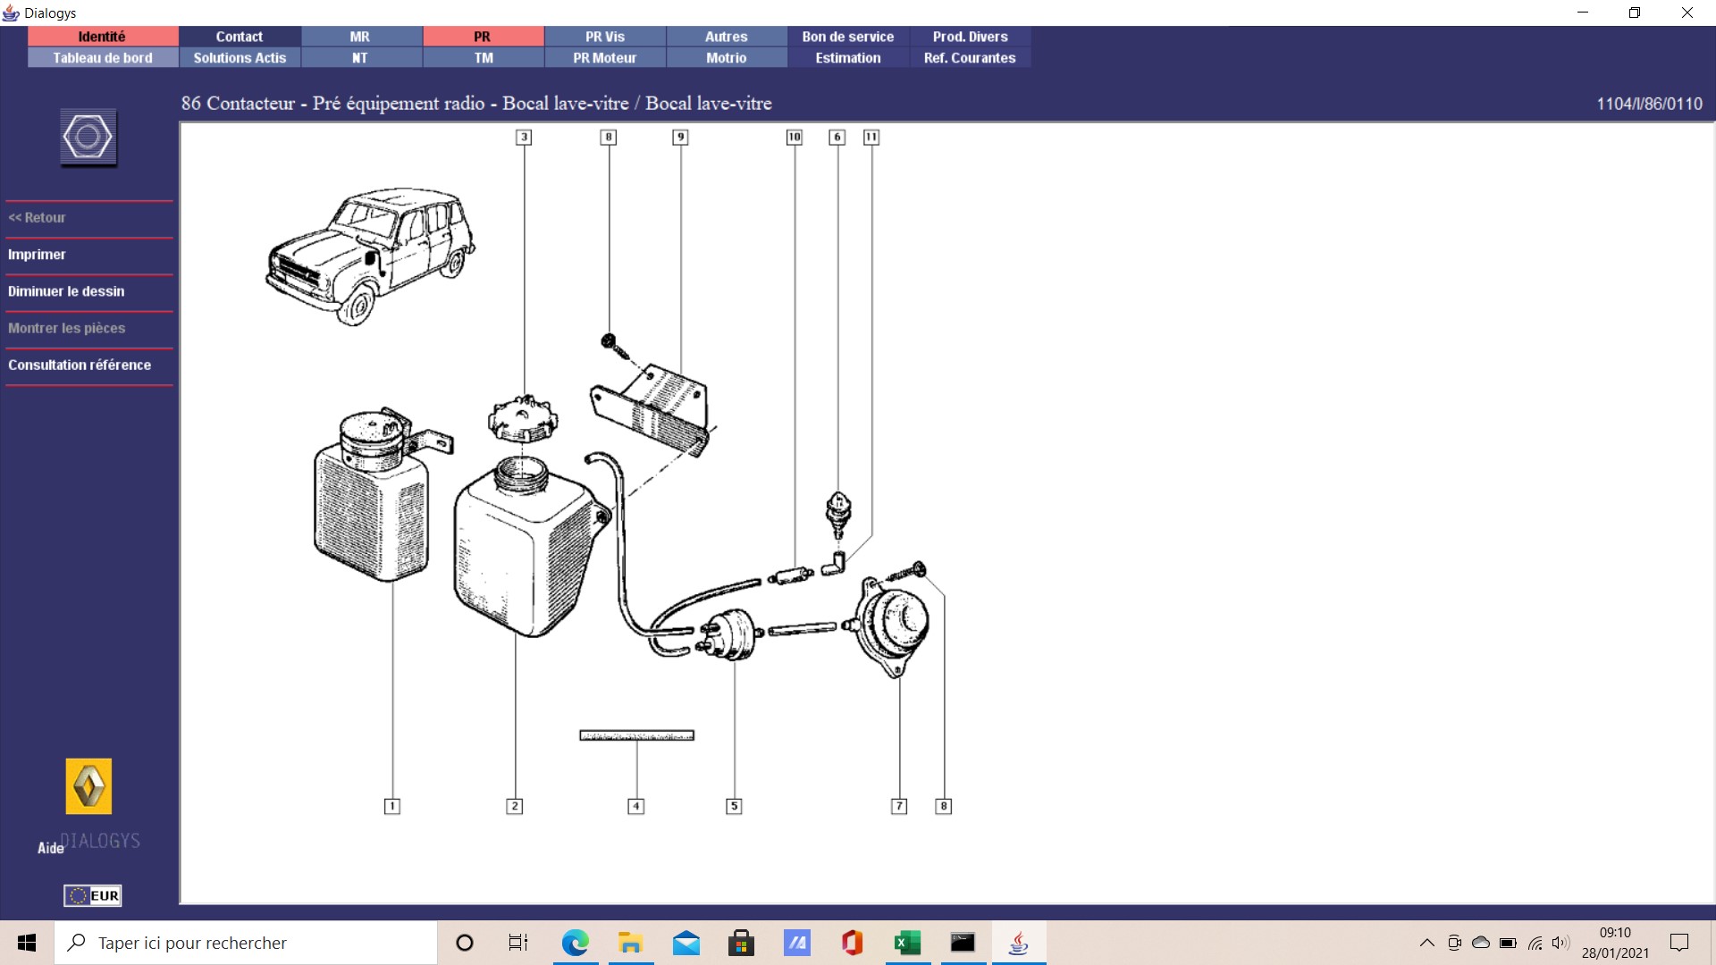Click the Windows search box
Screen dimensions: 1716x965
246,943
